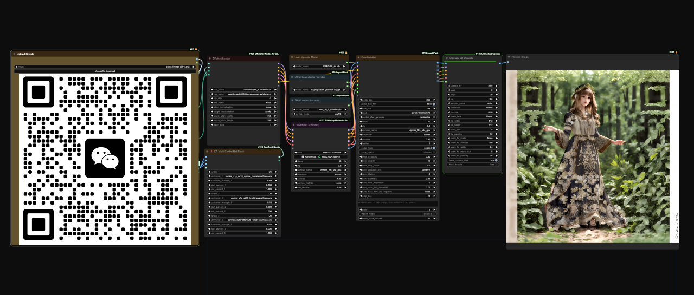Increase batch_size arrow in Efficient Loader

[275, 124]
